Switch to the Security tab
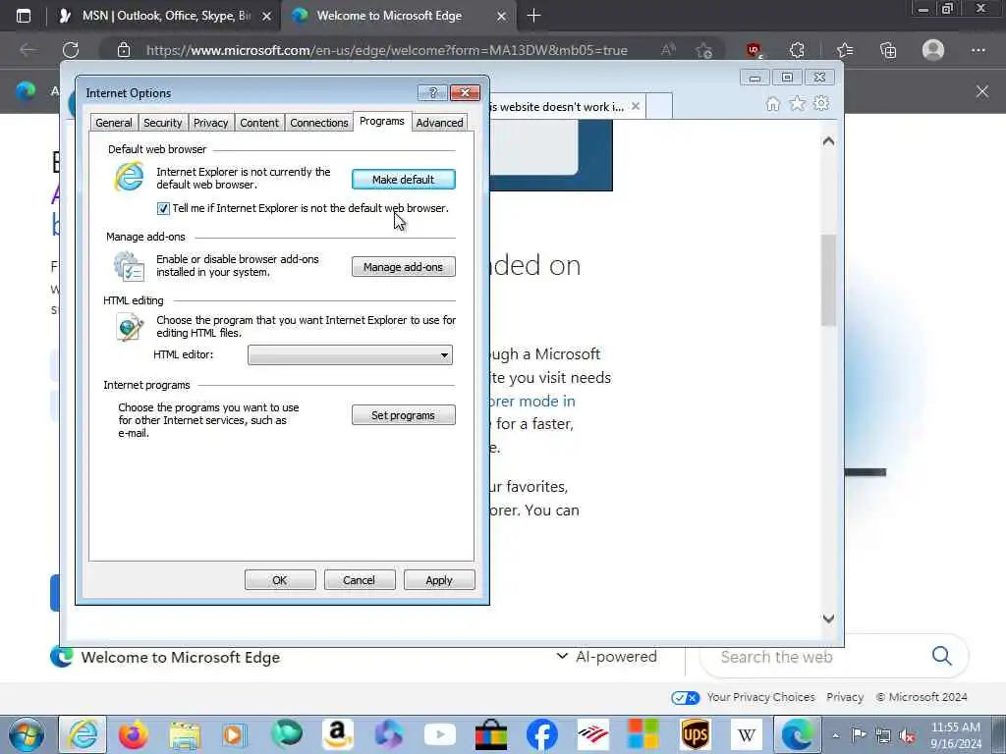 click(x=162, y=123)
